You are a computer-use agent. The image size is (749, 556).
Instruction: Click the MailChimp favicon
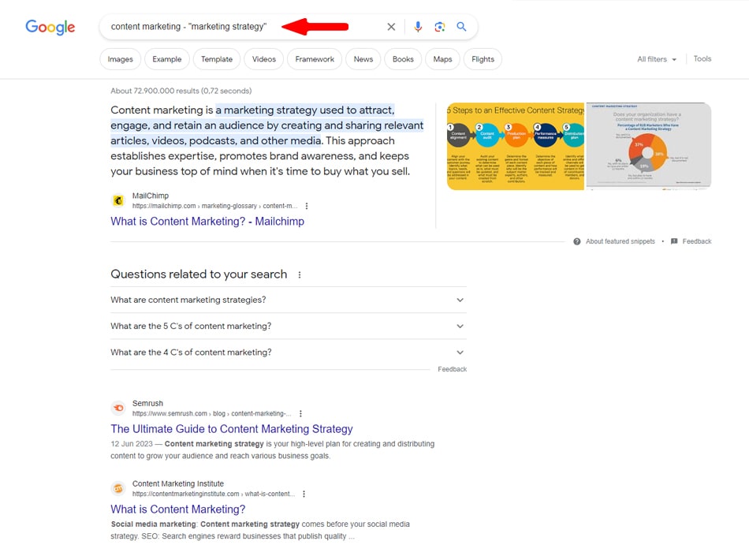pyautogui.click(x=118, y=200)
